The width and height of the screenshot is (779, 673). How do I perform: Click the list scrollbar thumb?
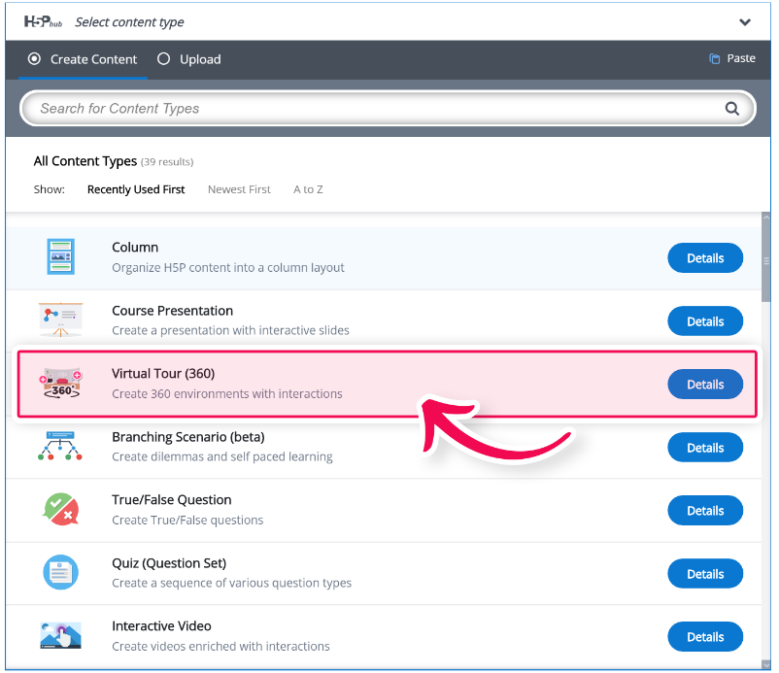click(x=766, y=261)
